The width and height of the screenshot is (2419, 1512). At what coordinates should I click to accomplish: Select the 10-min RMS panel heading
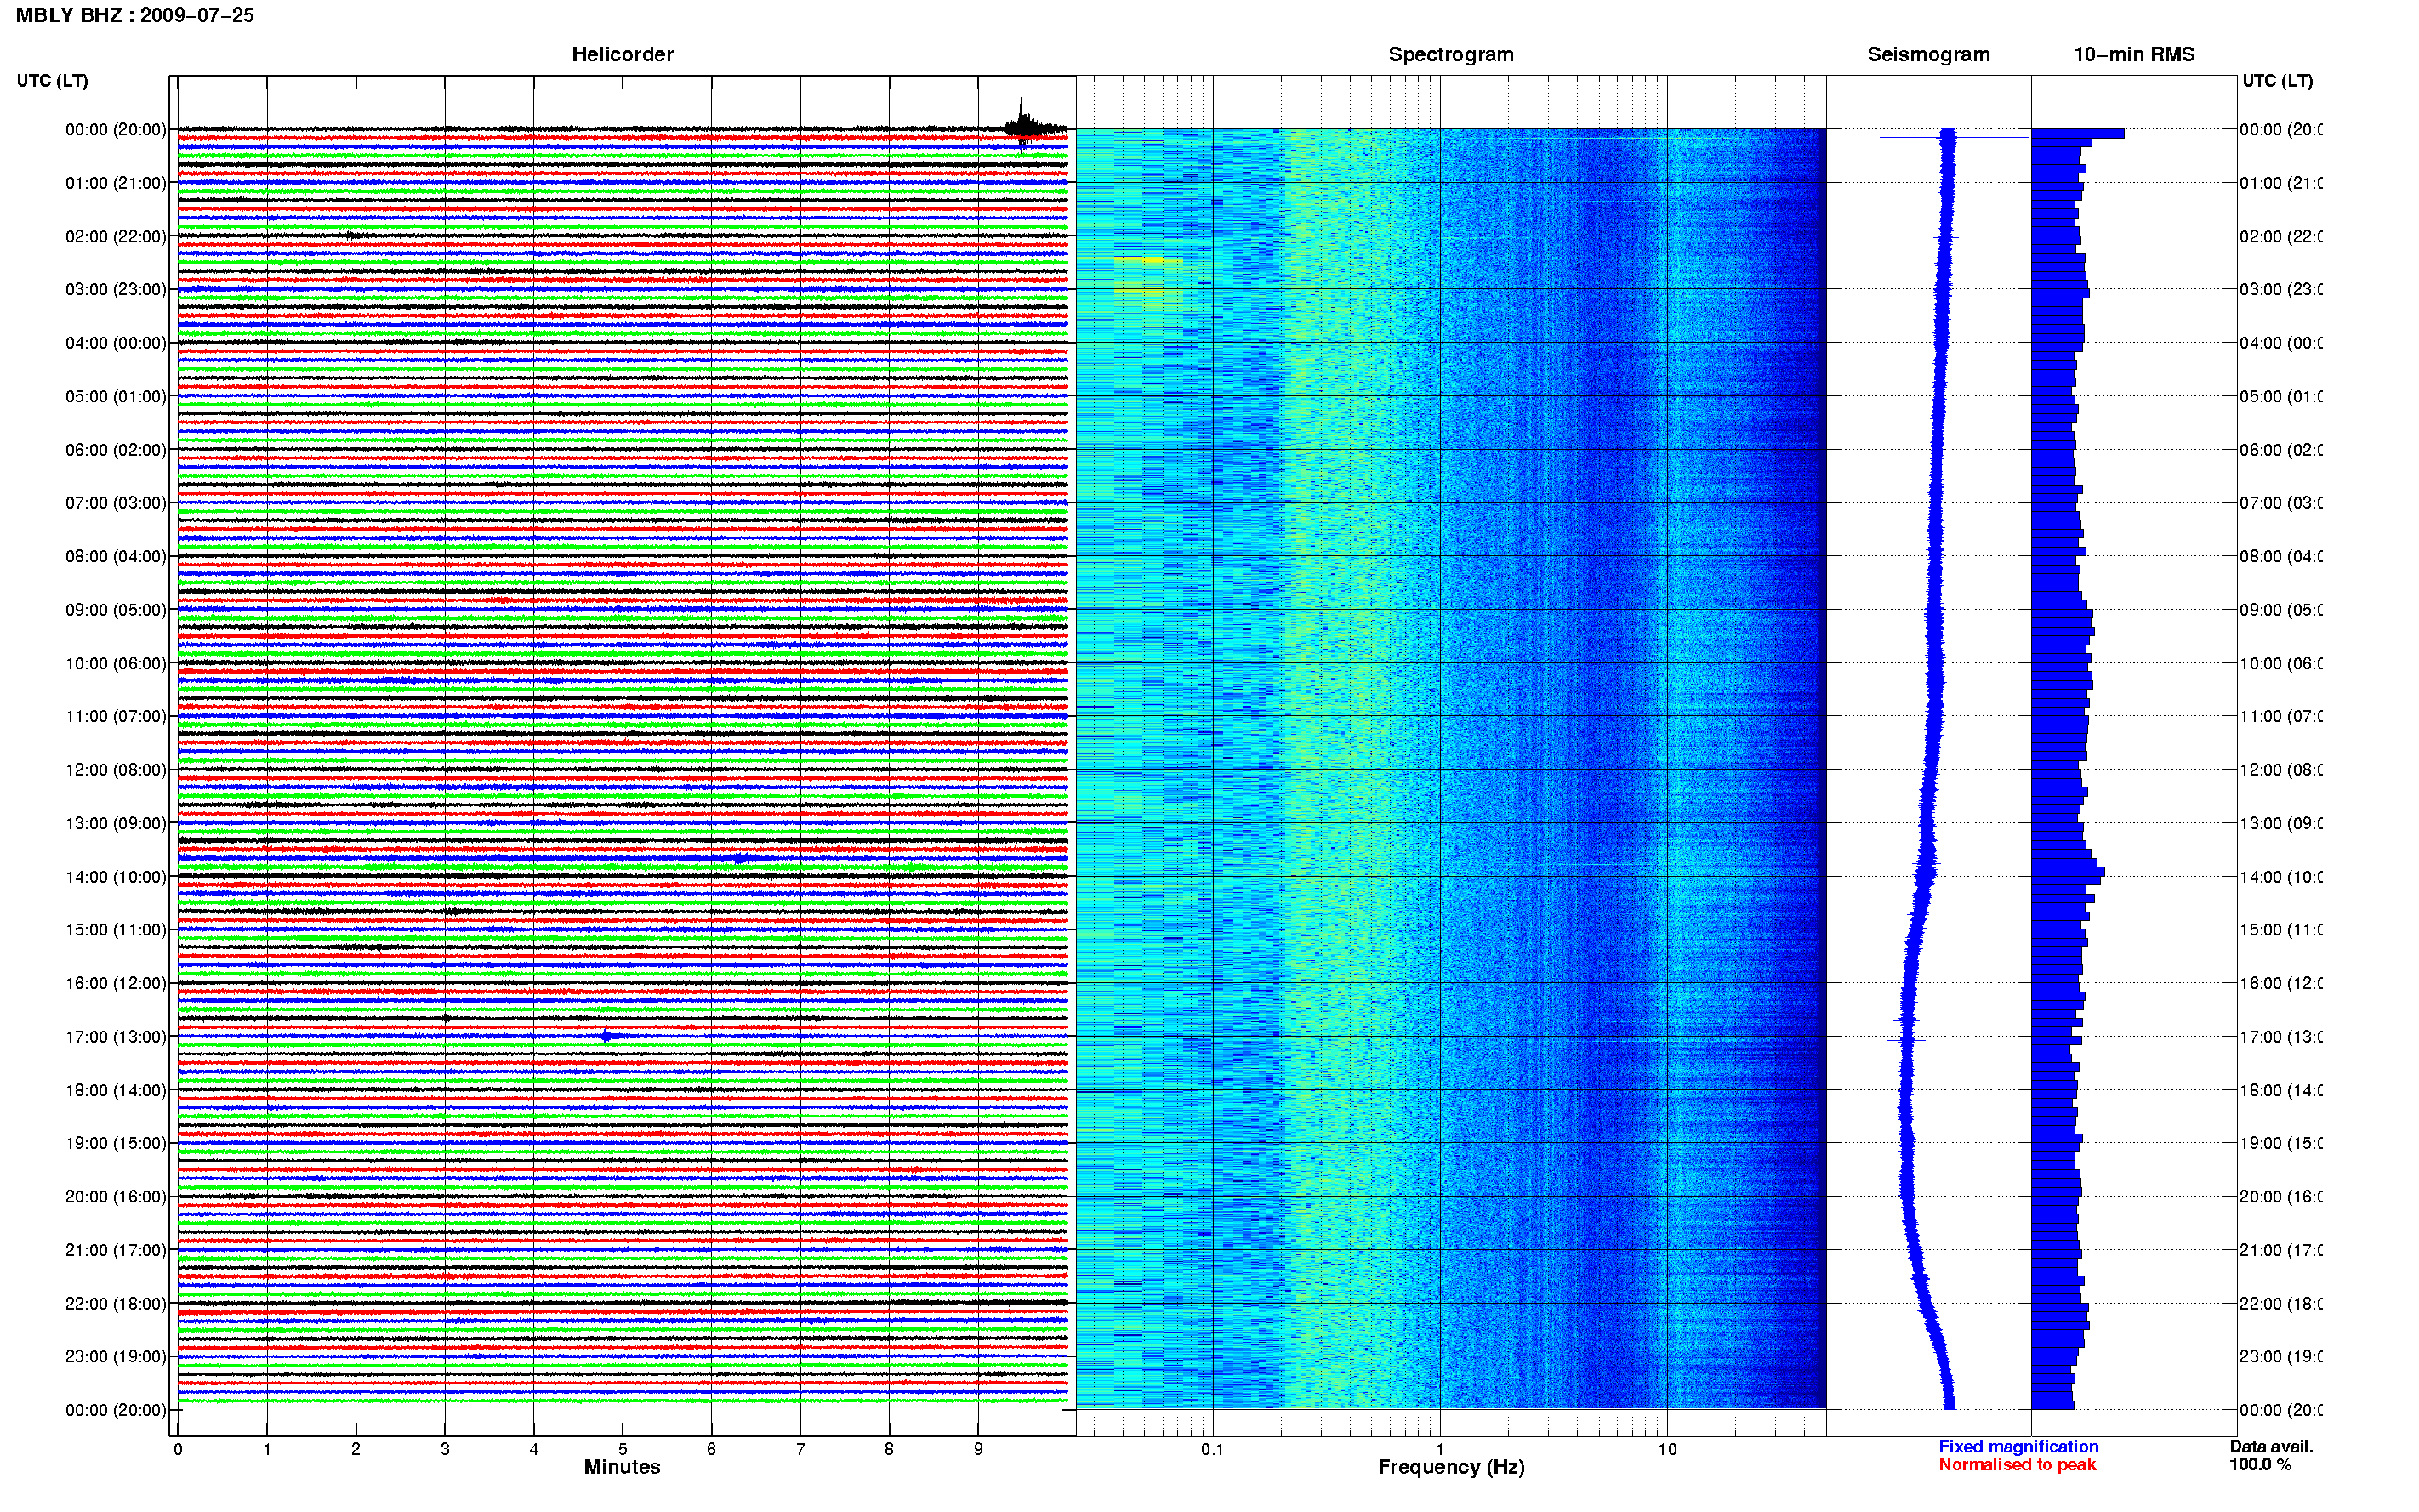tap(2134, 54)
